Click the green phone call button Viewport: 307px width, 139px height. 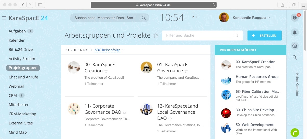295,133
